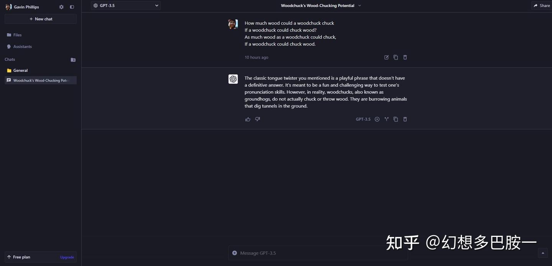
Task: Give the response a thumbs down
Action: pos(257,119)
